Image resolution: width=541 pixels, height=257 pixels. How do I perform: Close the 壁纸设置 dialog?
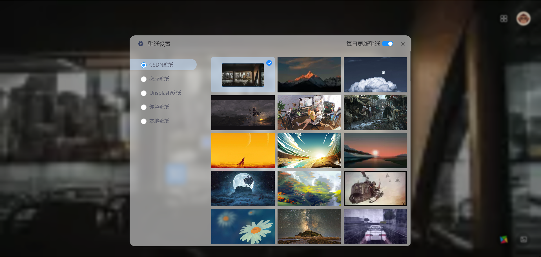click(x=403, y=44)
